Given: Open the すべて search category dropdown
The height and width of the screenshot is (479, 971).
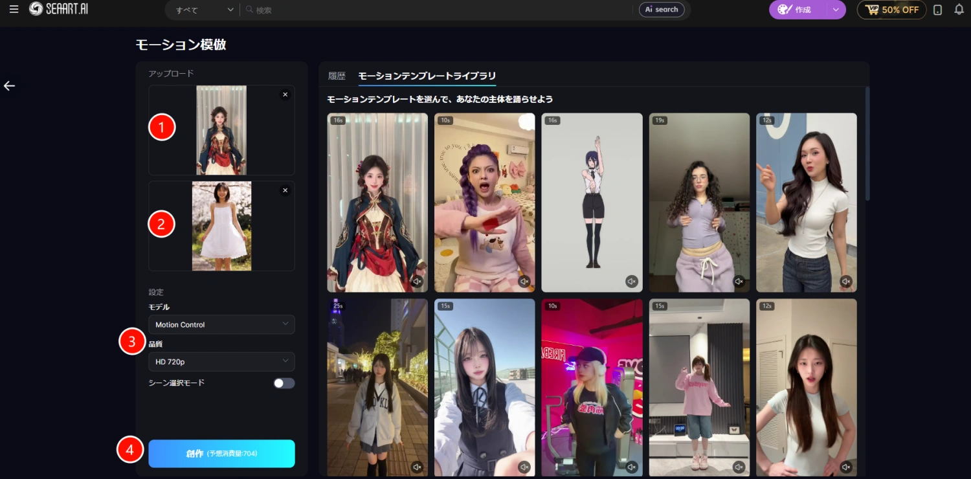Looking at the screenshot, I should point(201,10).
